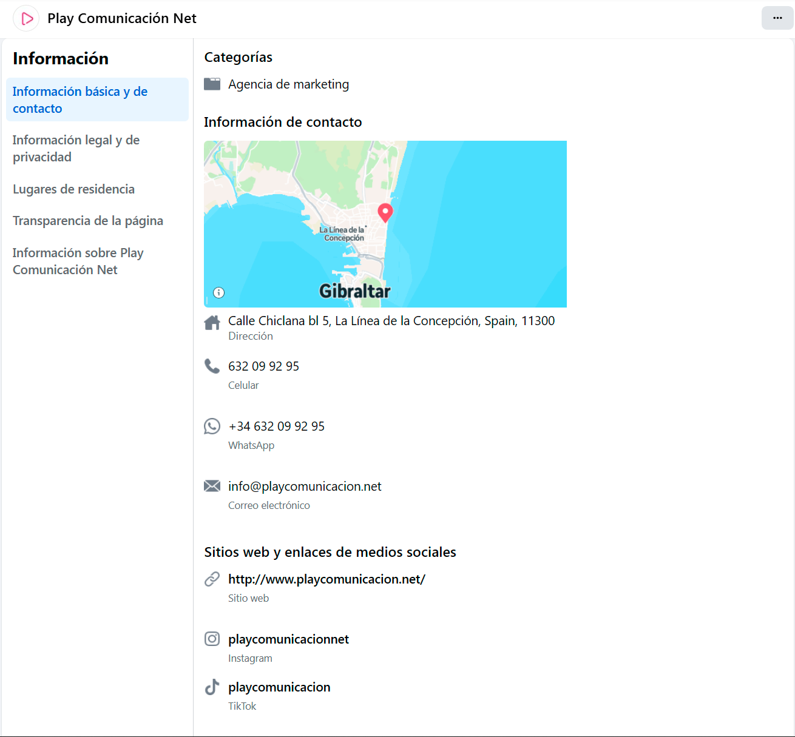Viewport: 795px width, 737px height.
Task: Click the TikTok icon
Action: click(212, 687)
